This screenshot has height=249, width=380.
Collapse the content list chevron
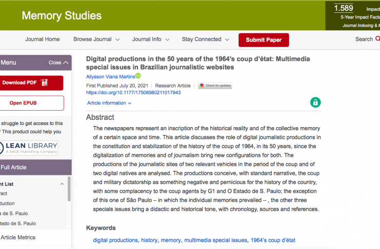62,184
